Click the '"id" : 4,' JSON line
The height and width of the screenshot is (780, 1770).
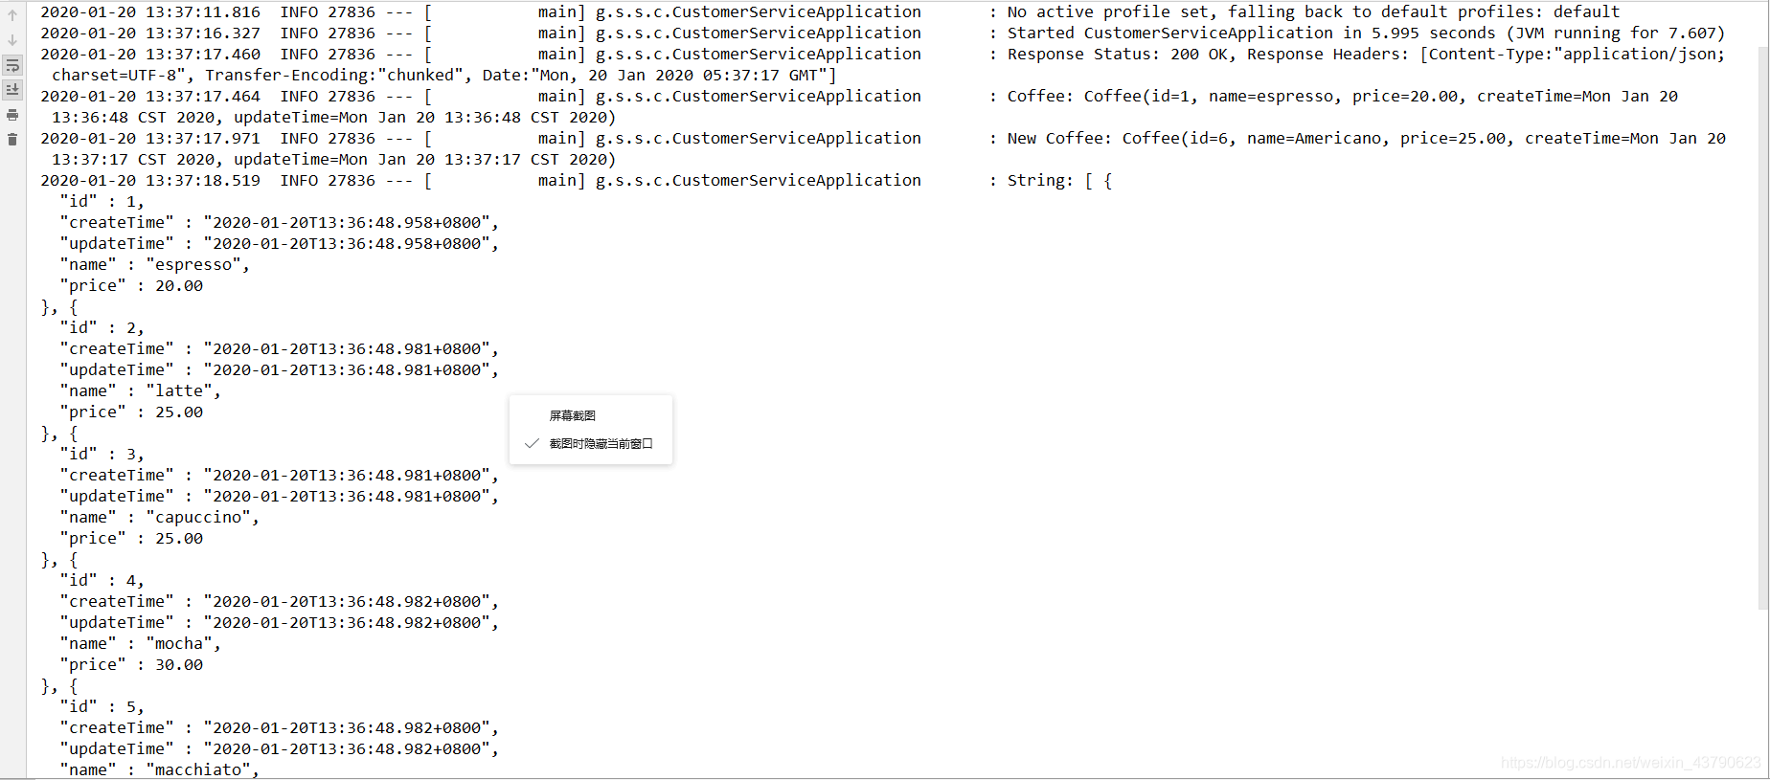pyautogui.click(x=102, y=580)
